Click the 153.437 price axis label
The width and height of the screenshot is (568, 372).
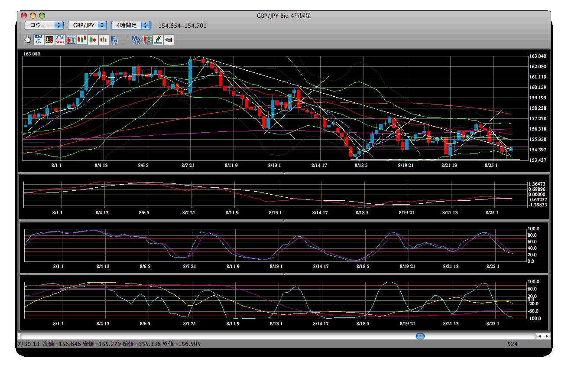point(538,160)
